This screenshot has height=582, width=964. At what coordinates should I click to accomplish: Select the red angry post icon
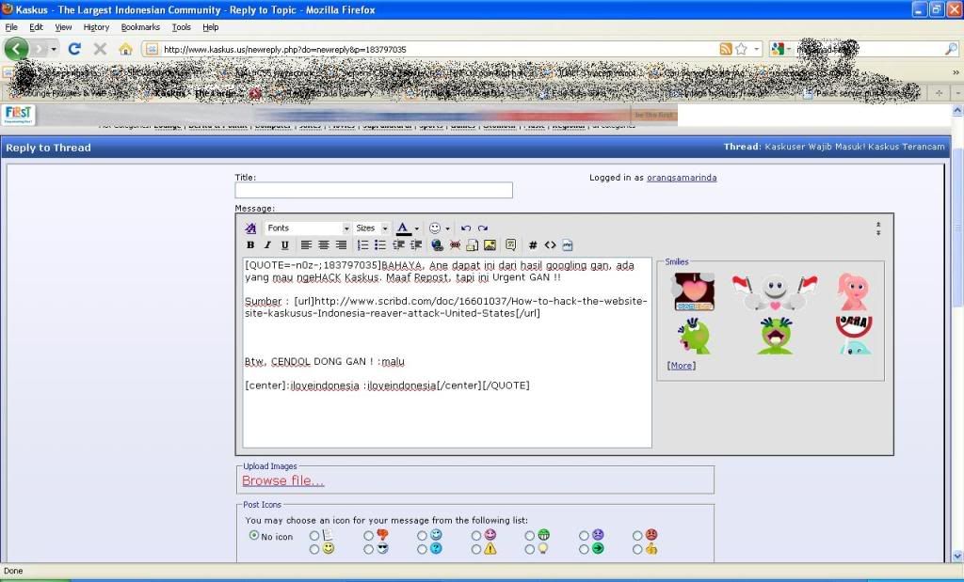[637, 535]
